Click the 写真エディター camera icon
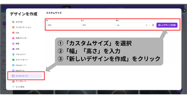This screenshot has width=187, height=98. (x=13, y=38)
